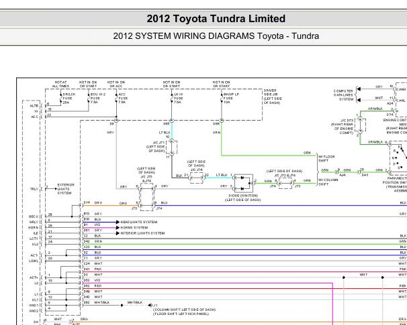Click the 'HEADLIGHTS SYSTEM' reference
Viewport: 407px width, 325px height.
(139, 222)
